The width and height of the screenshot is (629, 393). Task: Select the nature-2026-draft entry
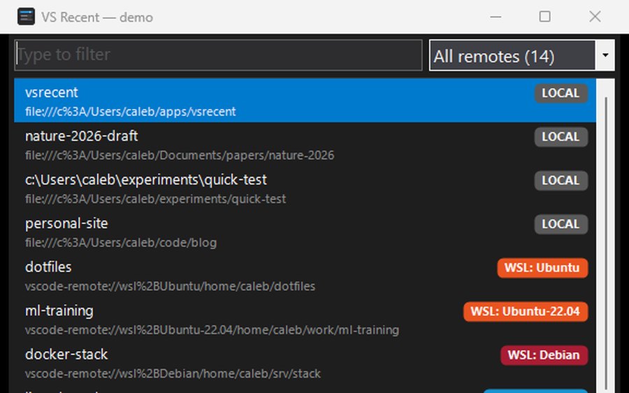[305, 144]
